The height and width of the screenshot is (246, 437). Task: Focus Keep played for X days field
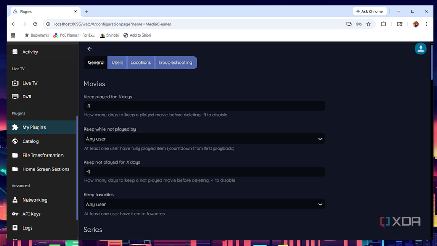point(204,106)
